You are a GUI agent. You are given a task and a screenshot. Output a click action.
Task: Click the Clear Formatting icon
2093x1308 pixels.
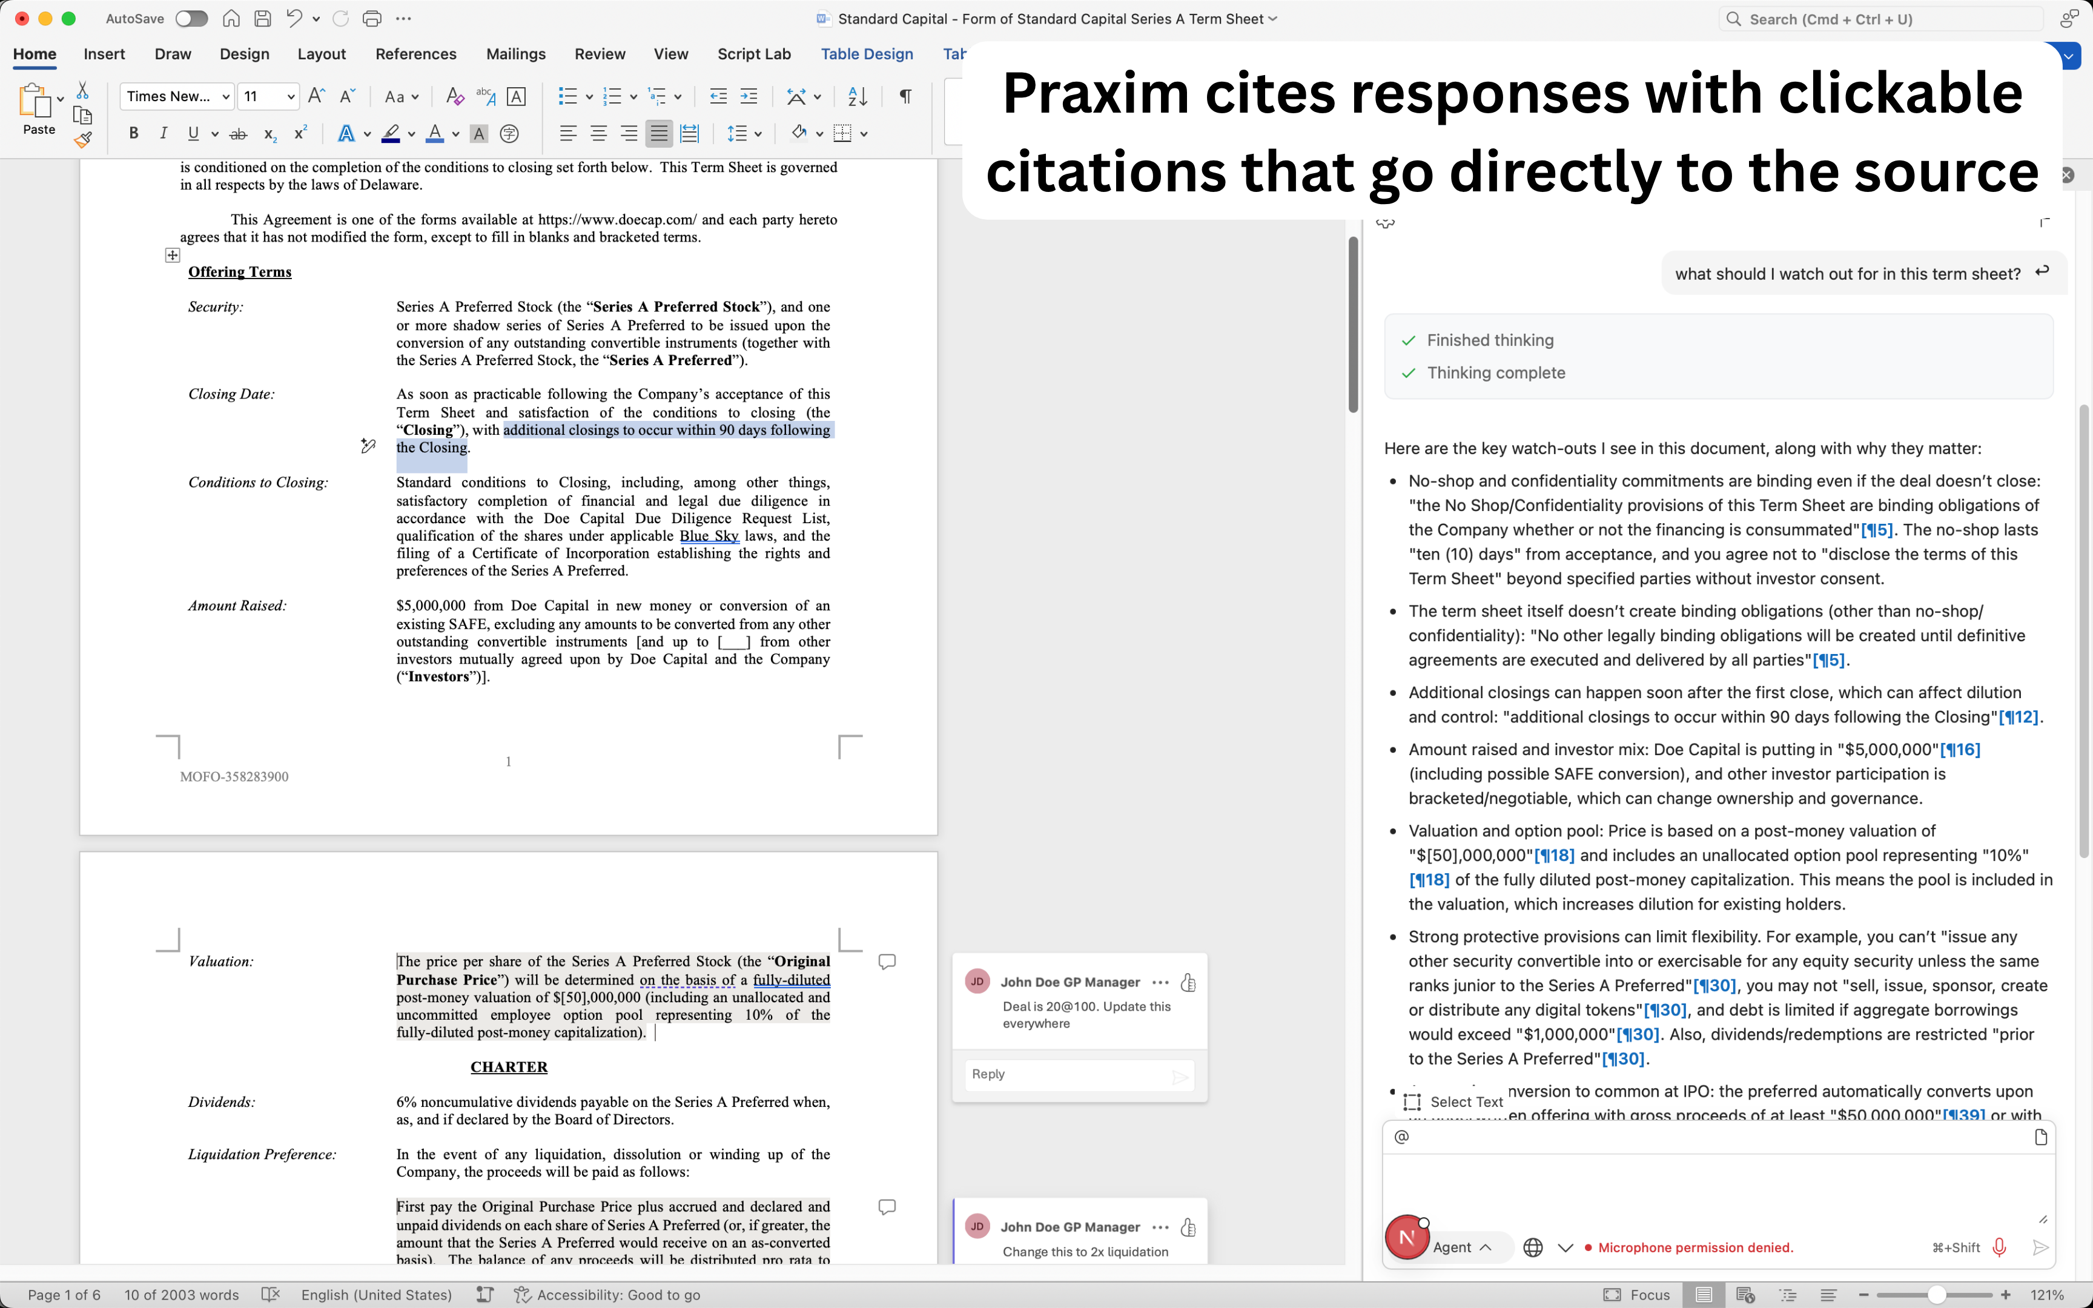454,96
